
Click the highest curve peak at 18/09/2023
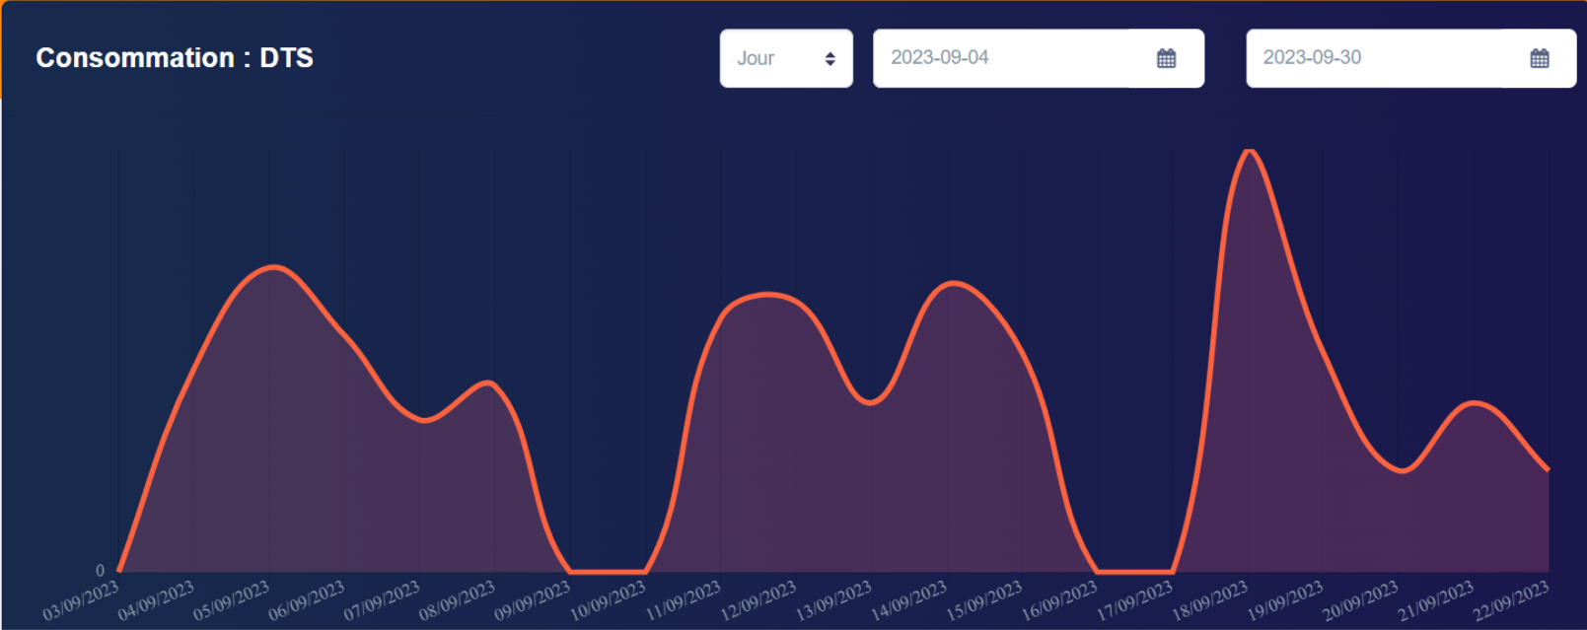(x=1249, y=151)
